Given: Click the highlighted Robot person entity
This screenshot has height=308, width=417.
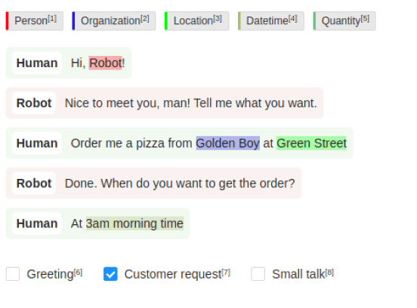Looking at the screenshot, I should (x=105, y=63).
